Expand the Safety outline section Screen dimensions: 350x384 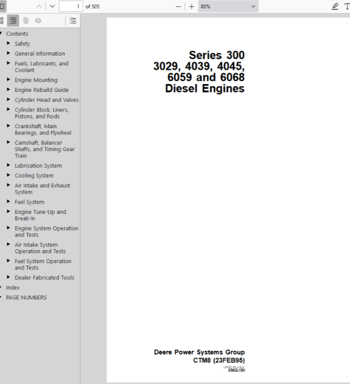[9, 44]
